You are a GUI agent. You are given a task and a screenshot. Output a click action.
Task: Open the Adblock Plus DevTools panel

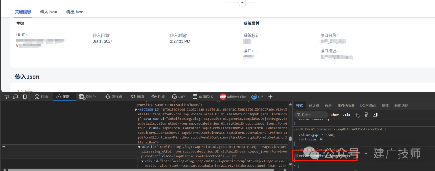233,97
